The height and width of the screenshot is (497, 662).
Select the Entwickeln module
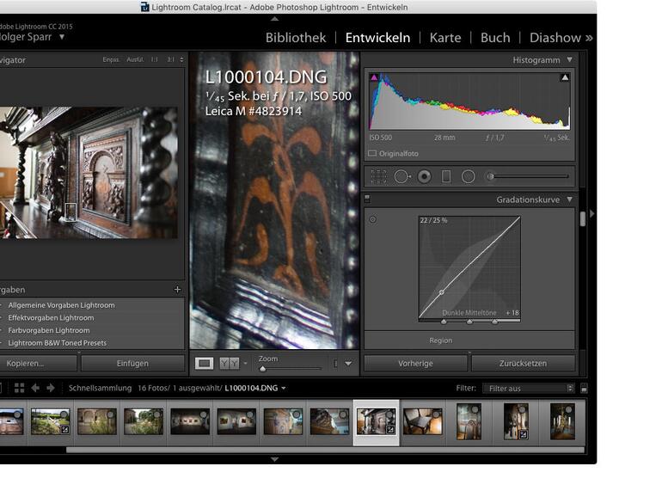pos(377,38)
